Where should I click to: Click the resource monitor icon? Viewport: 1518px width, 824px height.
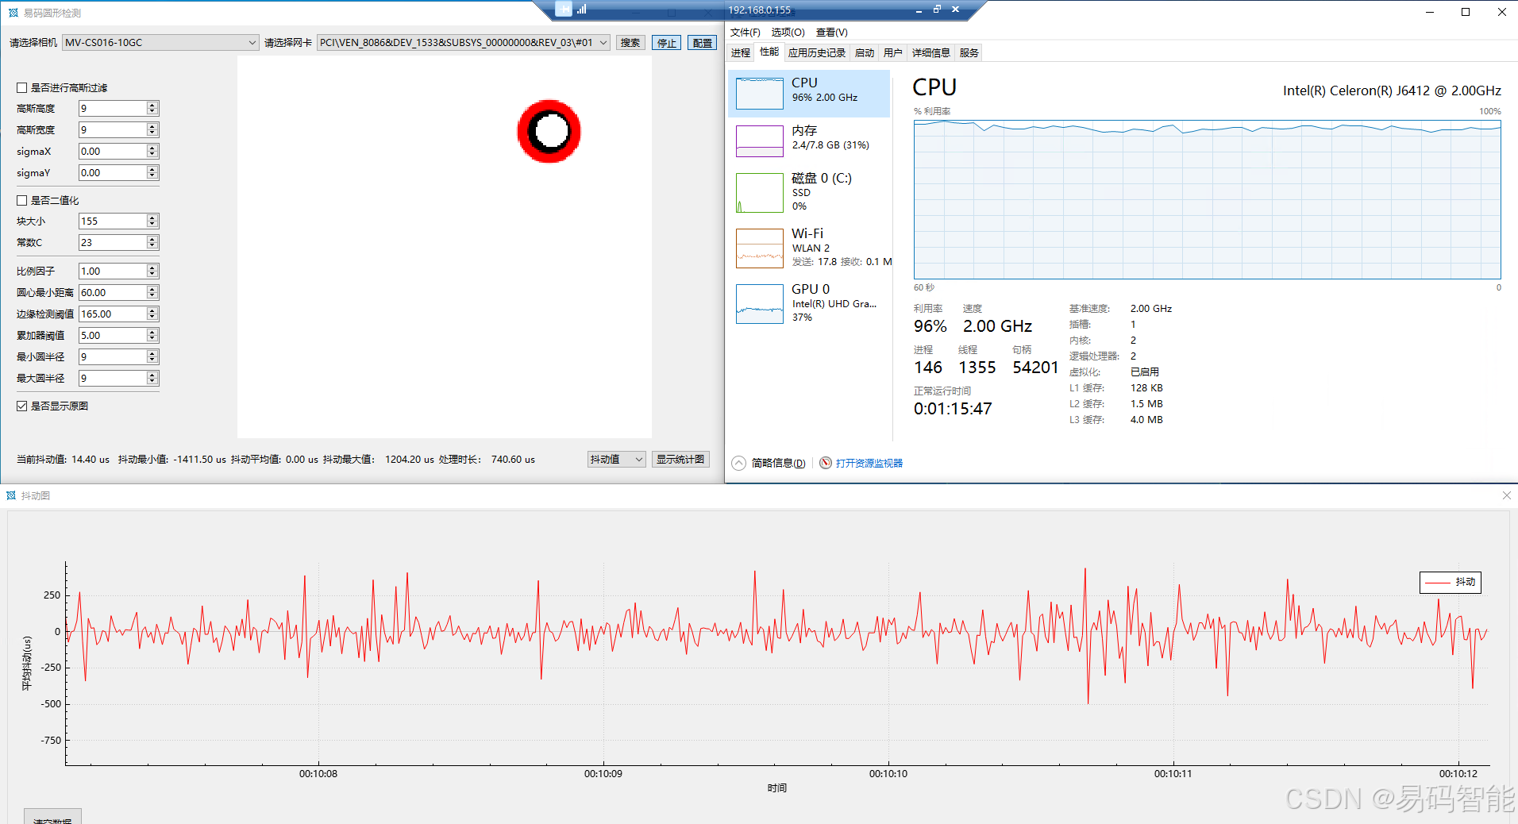[x=826, y=463]
